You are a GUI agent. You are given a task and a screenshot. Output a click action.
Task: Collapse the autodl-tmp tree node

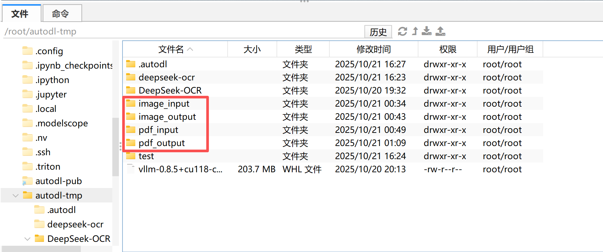coord(15,195)
